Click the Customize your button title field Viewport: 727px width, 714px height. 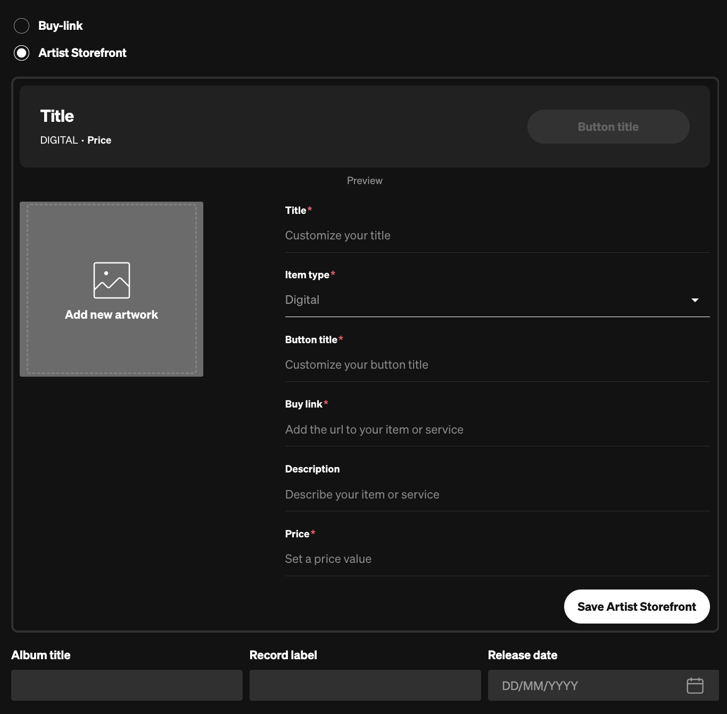497,365
